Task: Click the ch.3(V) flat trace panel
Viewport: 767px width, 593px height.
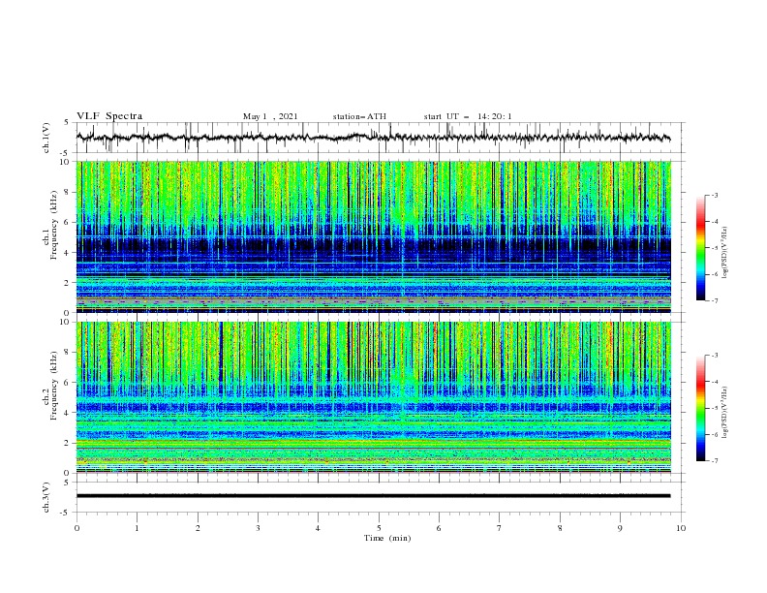Action: (x=380, y=497)
